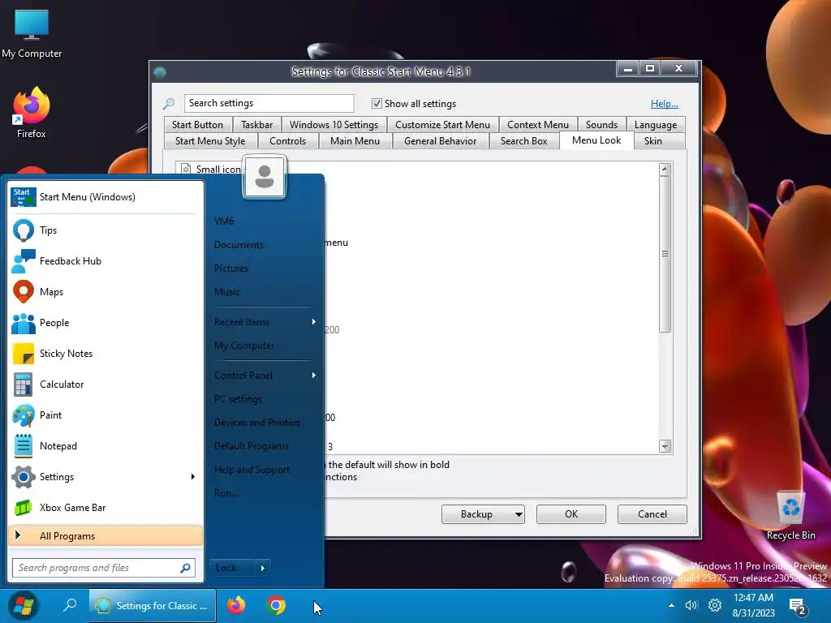831x623 pixels.
Task: Click the settings list scrollbar thumb
Action: coord(665,254)
